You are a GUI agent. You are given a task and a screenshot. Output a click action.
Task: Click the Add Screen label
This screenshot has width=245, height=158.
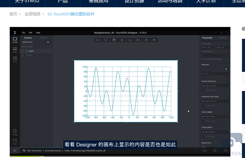[x=27, y=42]
